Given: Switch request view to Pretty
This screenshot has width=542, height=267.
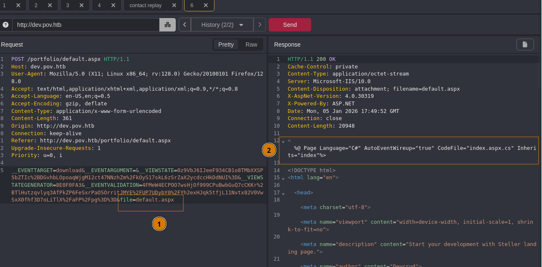Looking at the screenshot, I should point(226,44).
